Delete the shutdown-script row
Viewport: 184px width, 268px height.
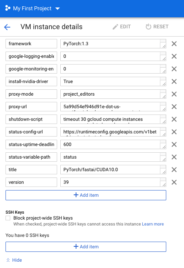174,119
